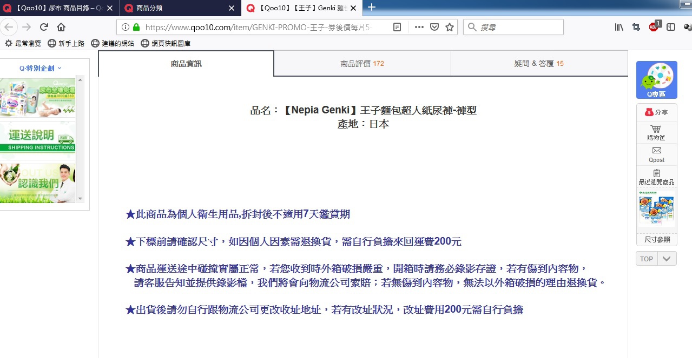Image resolution: width=692 pixels, height=358 pixels.
Task: Open the 新手上路 bookmark
Action: (x=66, y=43)
